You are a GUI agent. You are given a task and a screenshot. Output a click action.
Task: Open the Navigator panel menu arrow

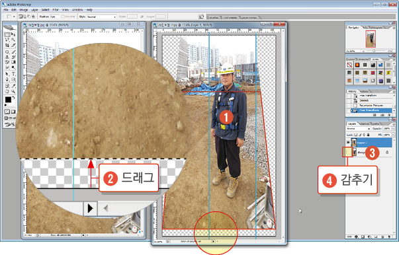click(394, 27)
